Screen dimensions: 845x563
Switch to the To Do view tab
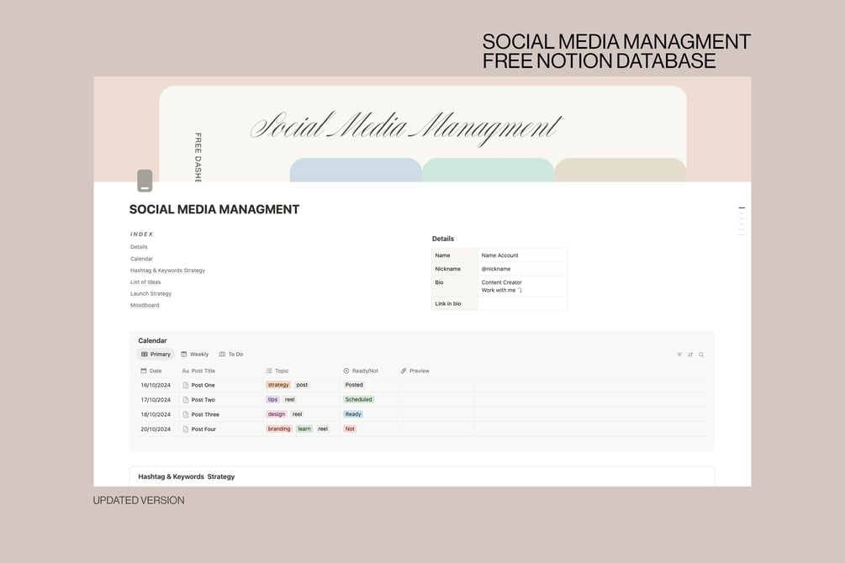231,355
